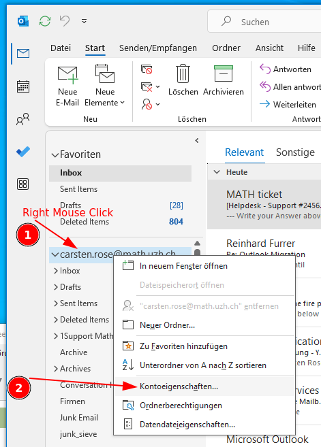Click the Antworten button
The height and width of the screenshot is (447, 321).
(286, 69)
